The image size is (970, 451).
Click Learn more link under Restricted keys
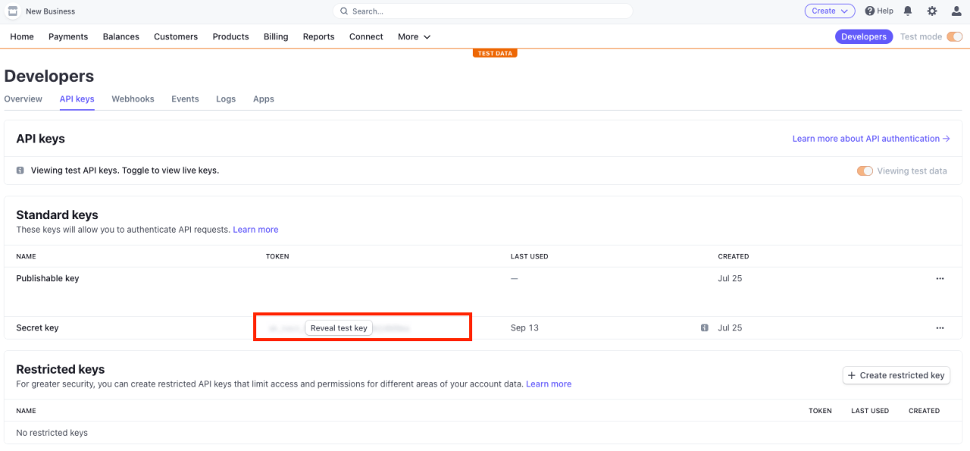point(549,384)
